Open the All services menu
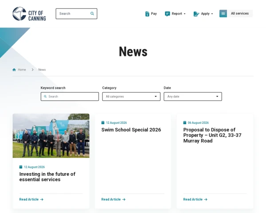The width and height of the screenshot is (266, 213). (x=236, y=13)
